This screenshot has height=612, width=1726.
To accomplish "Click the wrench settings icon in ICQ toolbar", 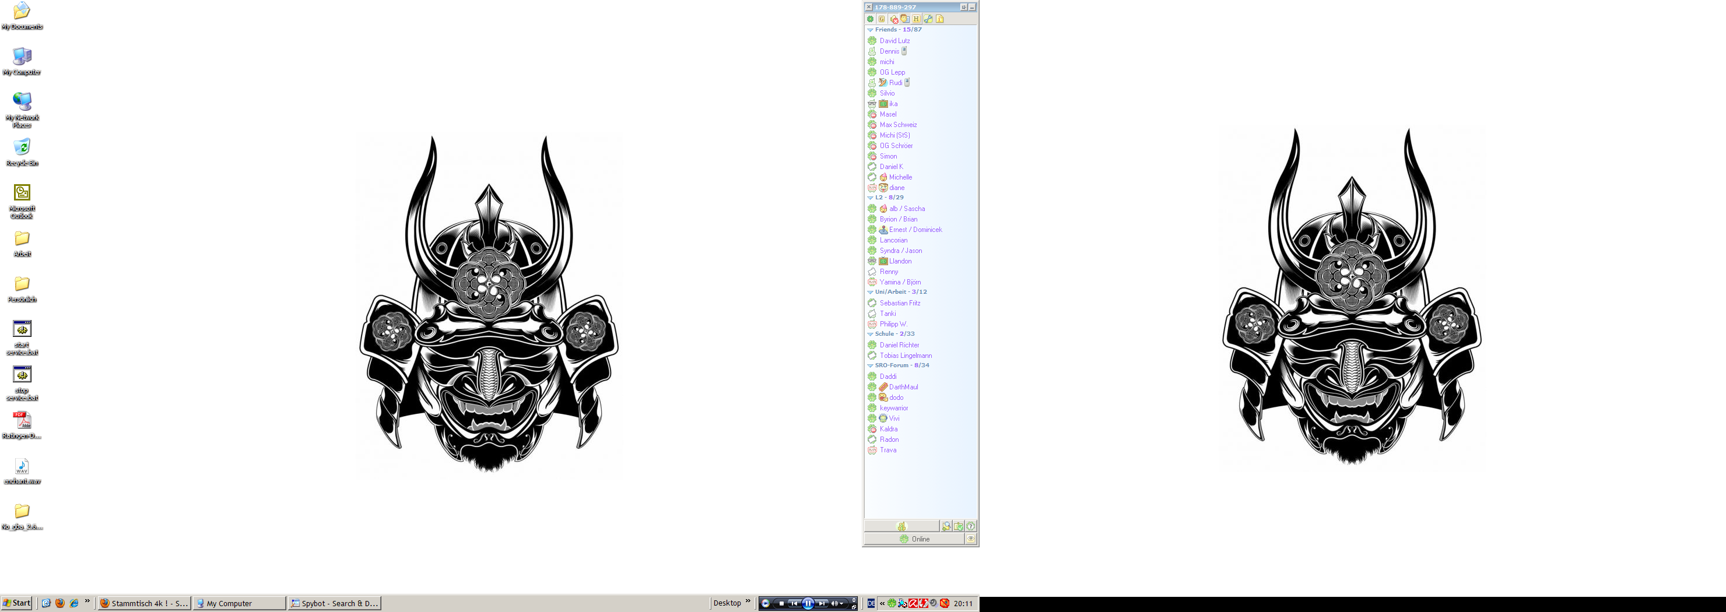I will [928, 19].
